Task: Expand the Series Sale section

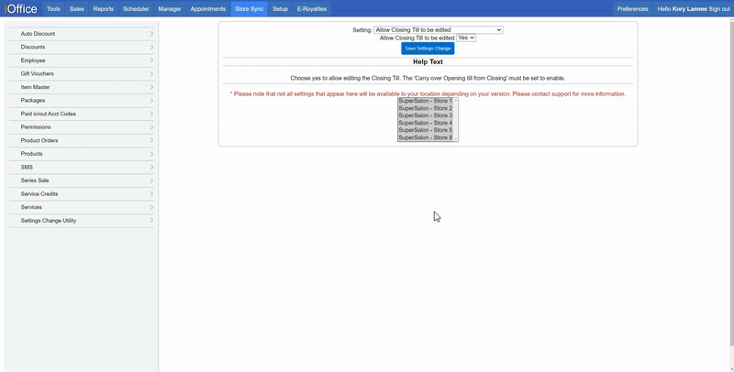Action: [x=82, y=181]
